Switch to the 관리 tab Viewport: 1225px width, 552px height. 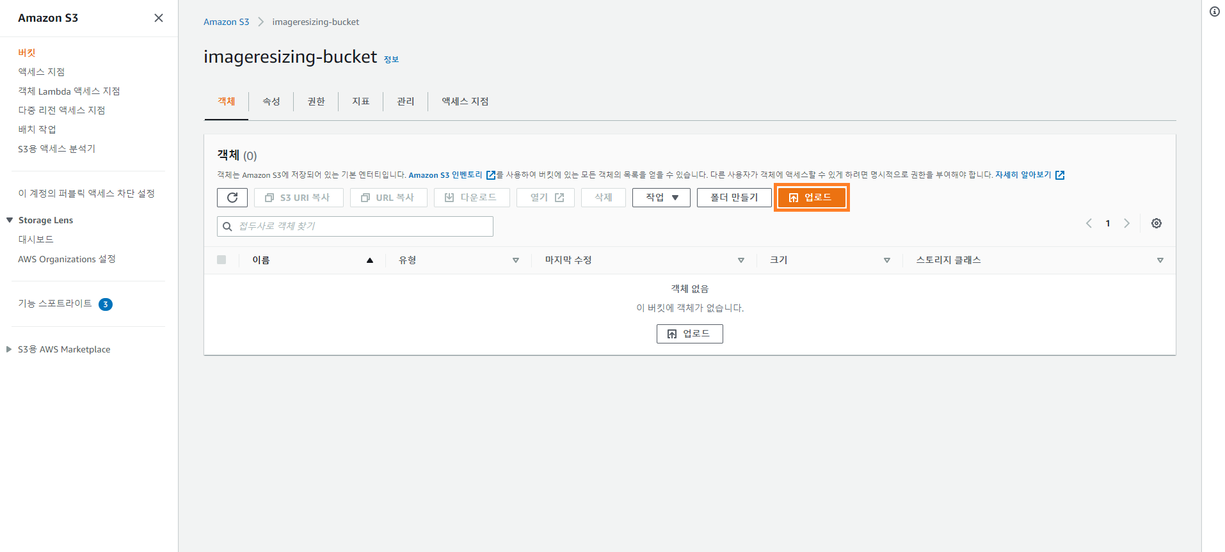coord(406,102)
